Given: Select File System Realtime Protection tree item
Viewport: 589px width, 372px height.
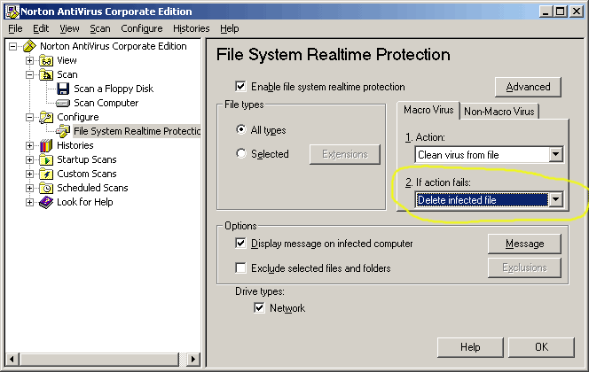Looking at the screenshot, I should click(137, 131).
